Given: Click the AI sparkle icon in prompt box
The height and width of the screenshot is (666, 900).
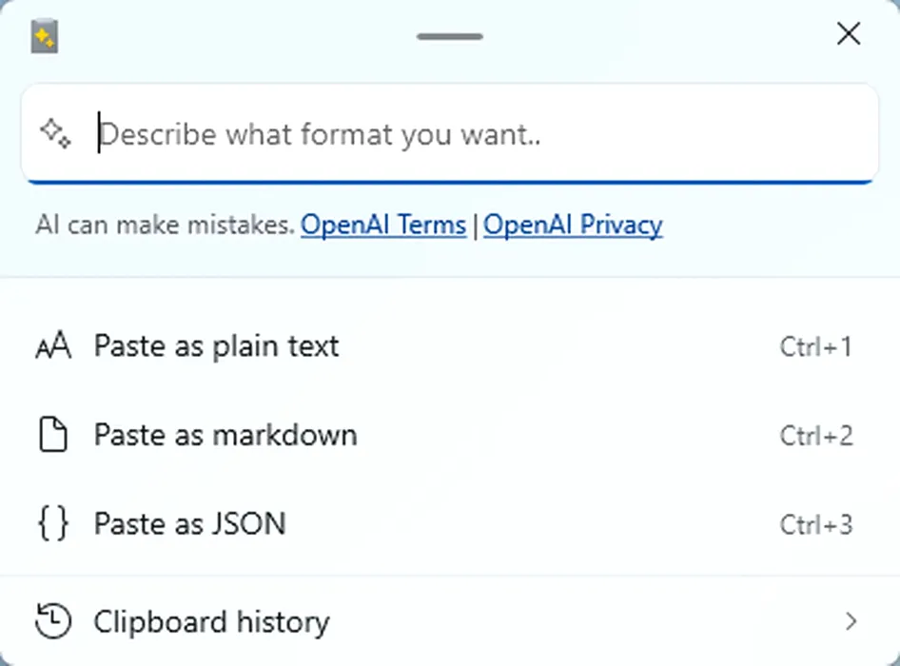Looking at the screenshot, I should tap(56, 134).
